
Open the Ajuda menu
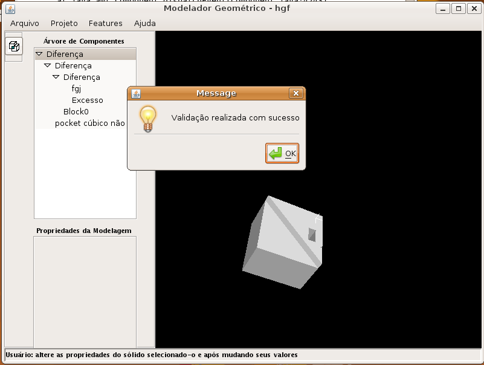(x=144, y=23)
